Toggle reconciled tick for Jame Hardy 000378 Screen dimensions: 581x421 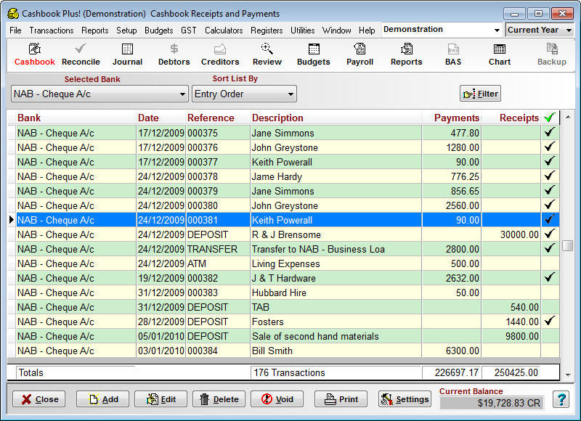[x=550, y=176]
